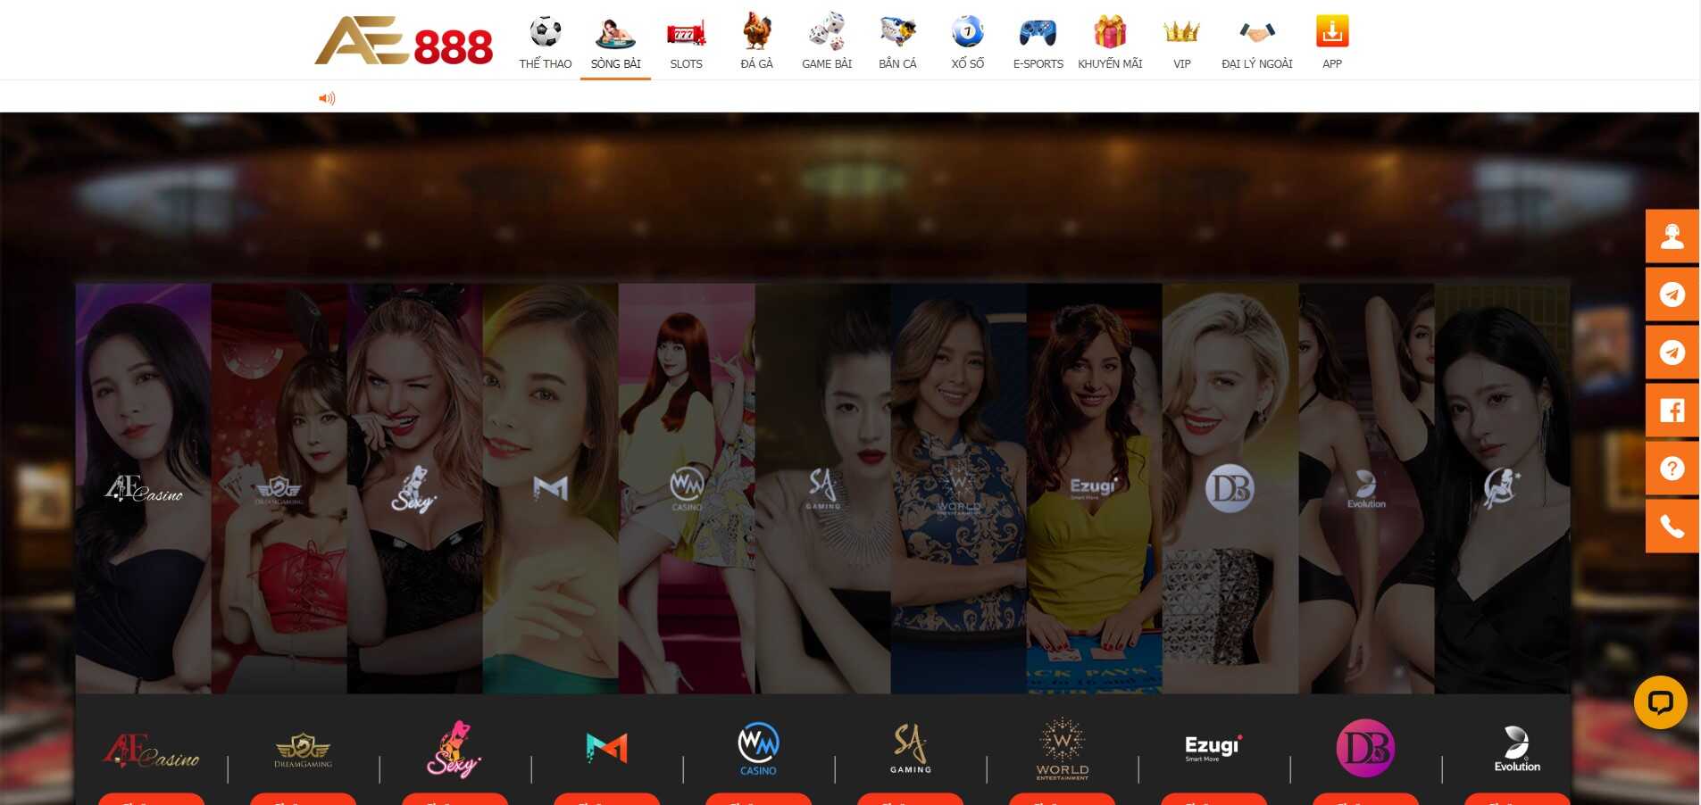Click the lower Telegram sidebar icon
This screenshot has height=805, width=1701.
pyautogui.click(x=1672, y=353)
